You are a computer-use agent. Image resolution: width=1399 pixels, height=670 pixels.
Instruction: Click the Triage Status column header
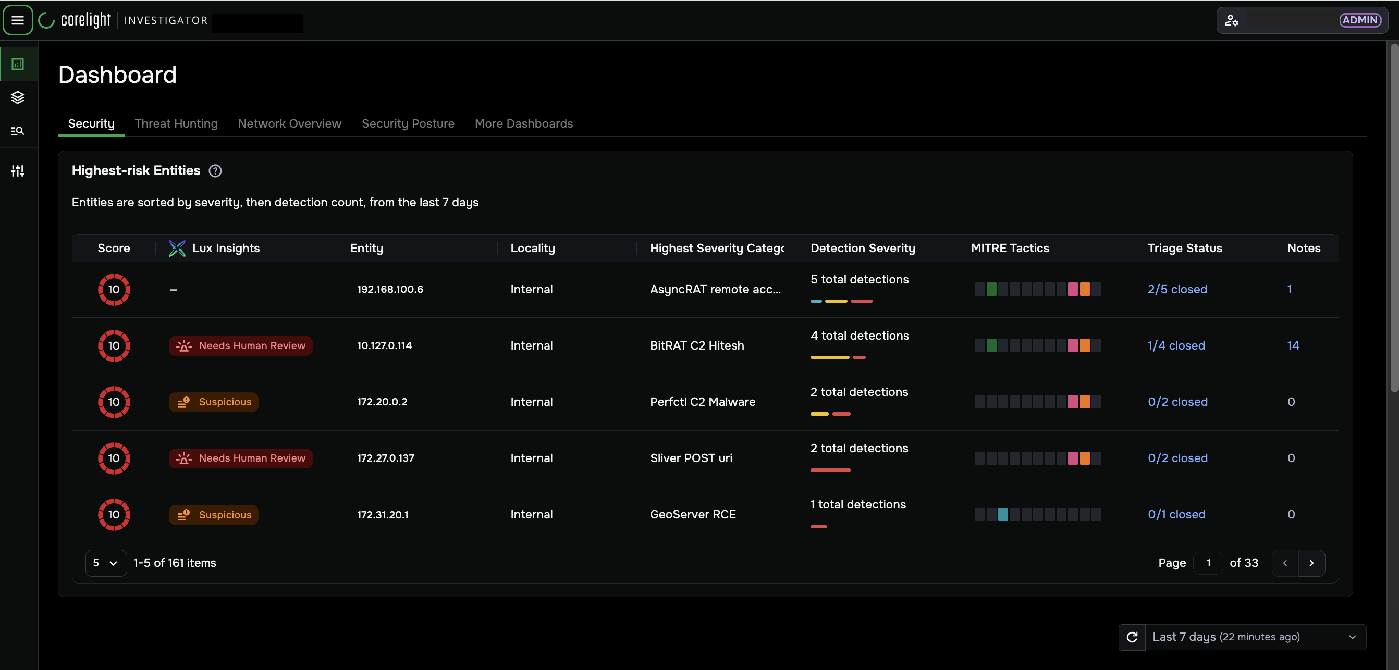[x=1184, y=248]
